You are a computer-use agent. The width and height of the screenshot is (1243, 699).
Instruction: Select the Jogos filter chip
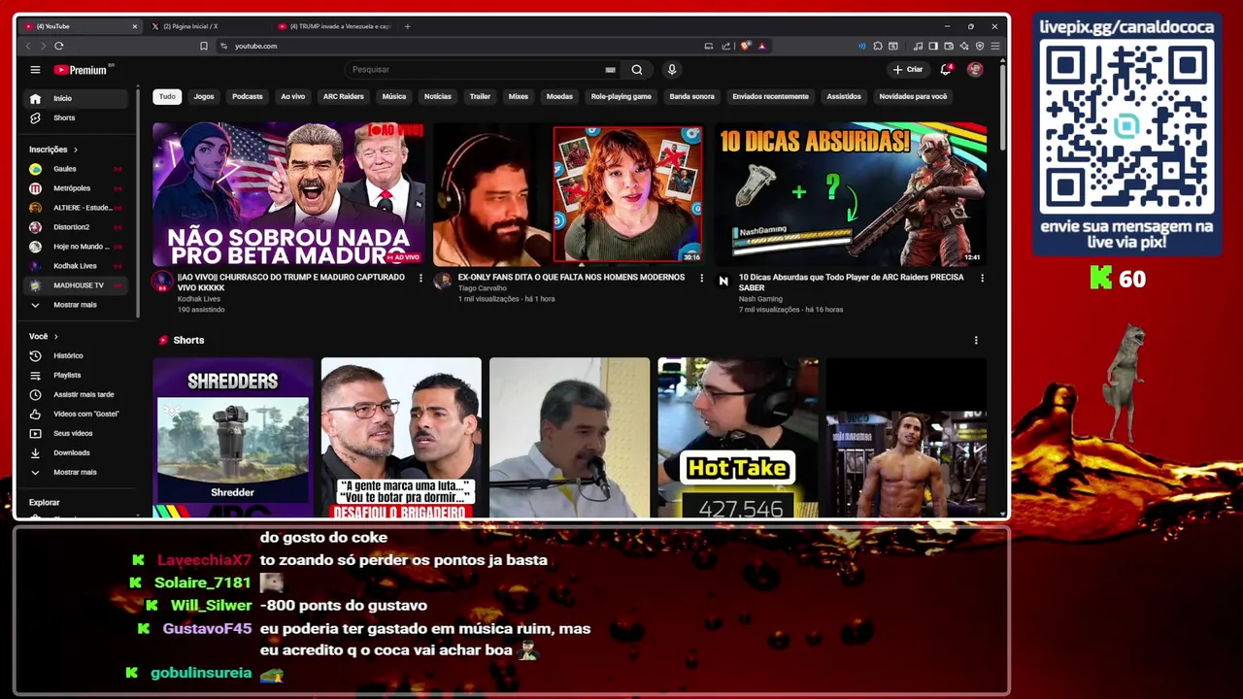204,96
